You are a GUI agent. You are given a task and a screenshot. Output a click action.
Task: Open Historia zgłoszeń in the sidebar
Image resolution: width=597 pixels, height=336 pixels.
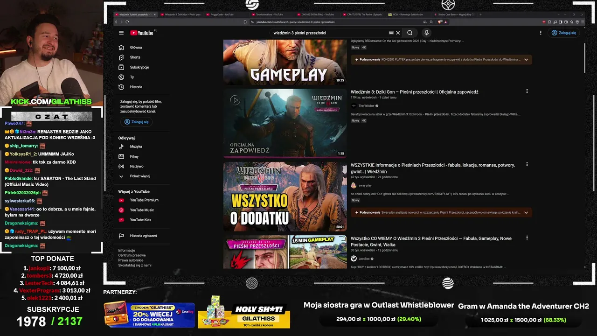pos(142,236)
